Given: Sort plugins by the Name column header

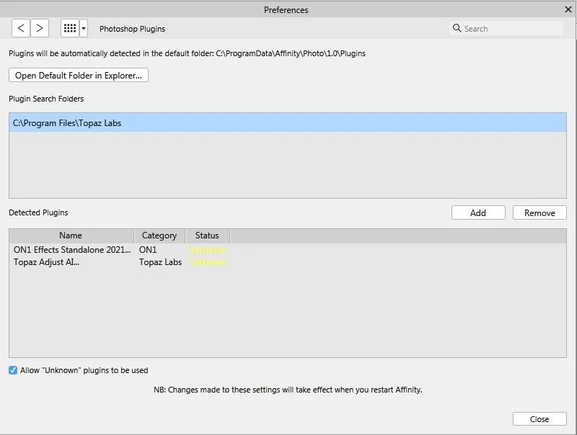Looking at the screenshot, I should pyautogui.click(x=70, y=236).
